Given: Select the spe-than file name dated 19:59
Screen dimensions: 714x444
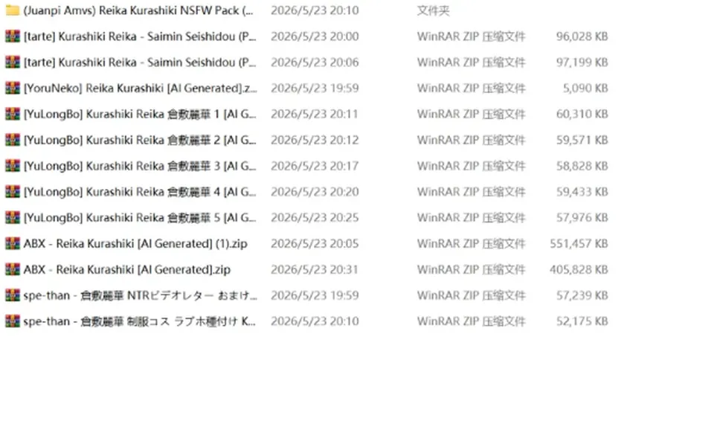Looking at the screenshot, I should (141, 295).
